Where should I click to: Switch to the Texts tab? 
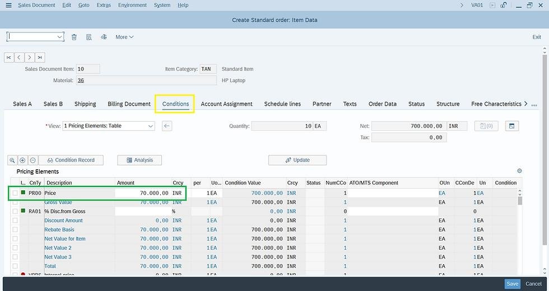(350, 104)
